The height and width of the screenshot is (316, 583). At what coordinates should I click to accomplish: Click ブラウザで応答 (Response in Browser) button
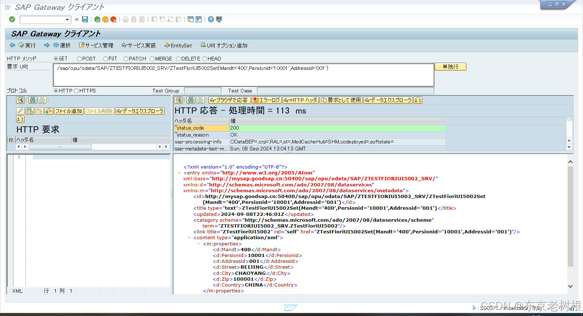[x=230, y=100]
